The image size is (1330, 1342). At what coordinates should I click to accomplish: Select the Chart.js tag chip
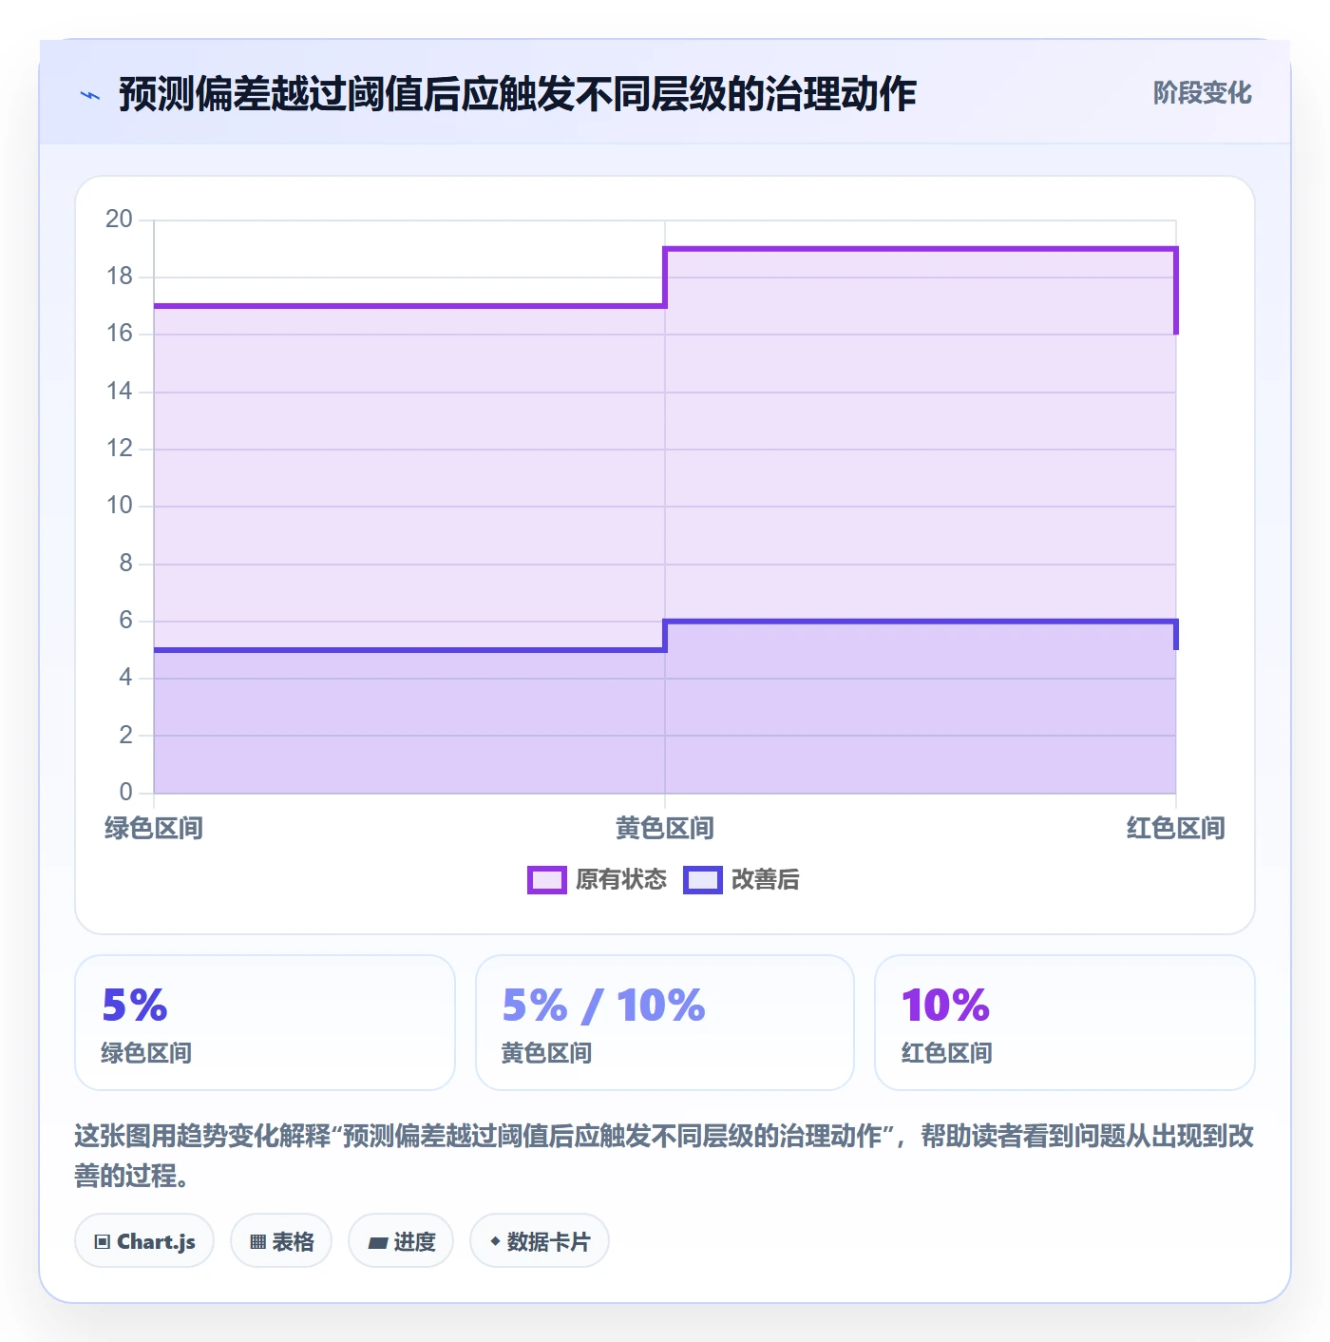(x=144, y=1241)
